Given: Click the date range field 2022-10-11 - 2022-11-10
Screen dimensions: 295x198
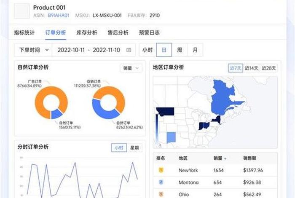Looking at the screenshot, I should (94, 50).
